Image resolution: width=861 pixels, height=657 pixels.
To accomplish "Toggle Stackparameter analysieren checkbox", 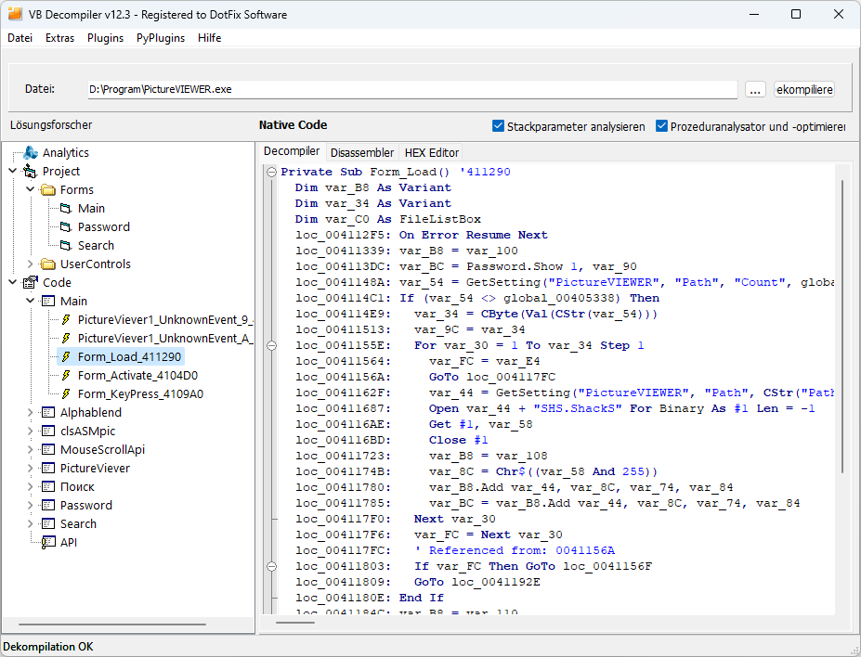I will (x=498, y=126).
